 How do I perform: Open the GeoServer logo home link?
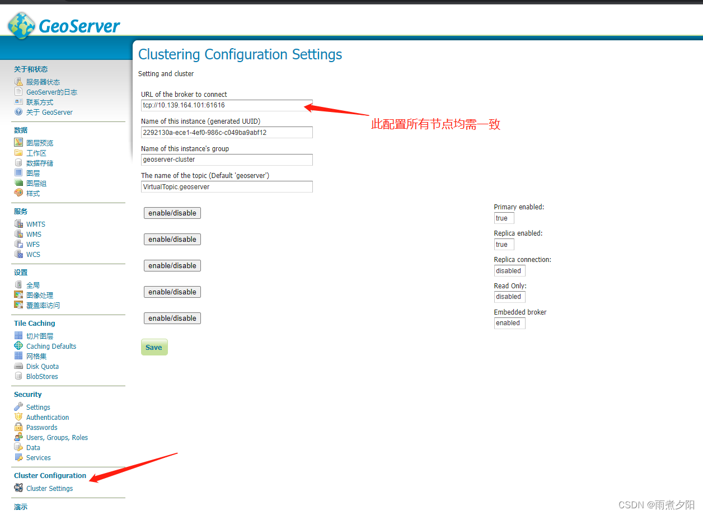[x=64, y=25]
